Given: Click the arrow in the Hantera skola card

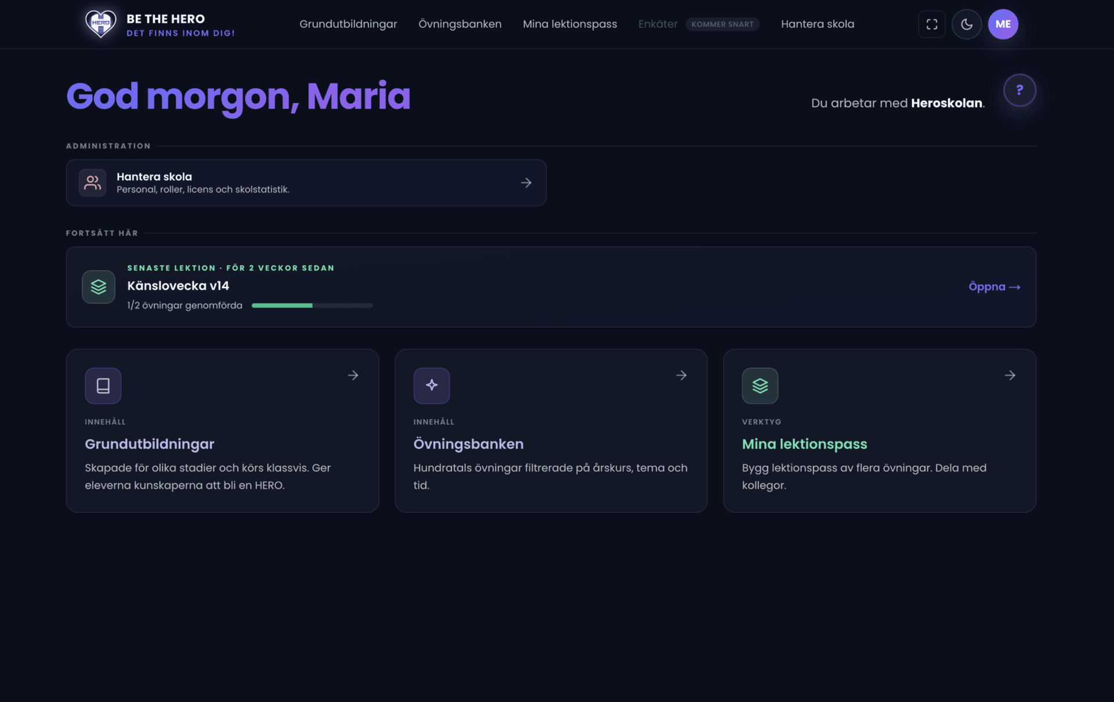Looking at the screenshot, I should pyautogui.click(x=526, y=183).
